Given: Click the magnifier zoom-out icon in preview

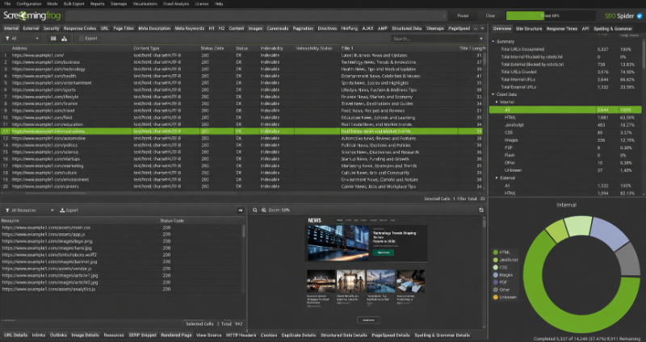Looking at the screenshot, I should 255,211.
